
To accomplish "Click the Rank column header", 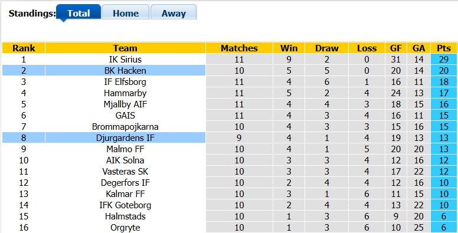I will (24, 48).
